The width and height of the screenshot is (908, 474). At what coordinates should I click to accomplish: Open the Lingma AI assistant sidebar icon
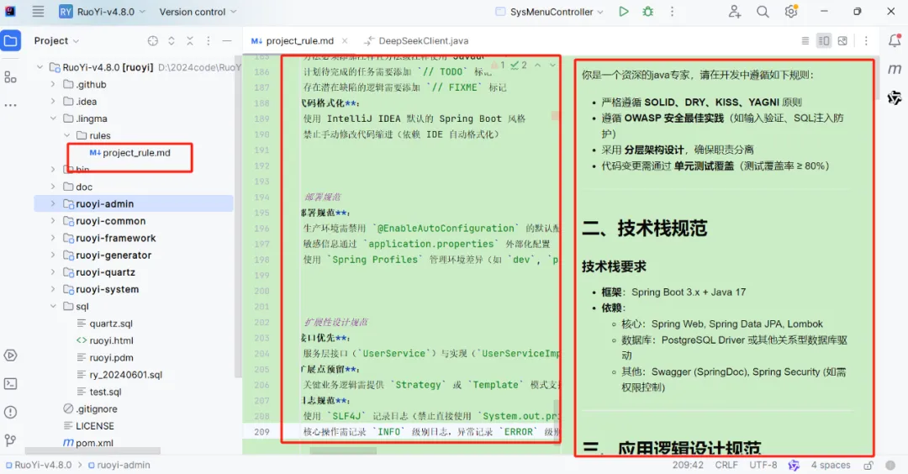tap(894, 97)
